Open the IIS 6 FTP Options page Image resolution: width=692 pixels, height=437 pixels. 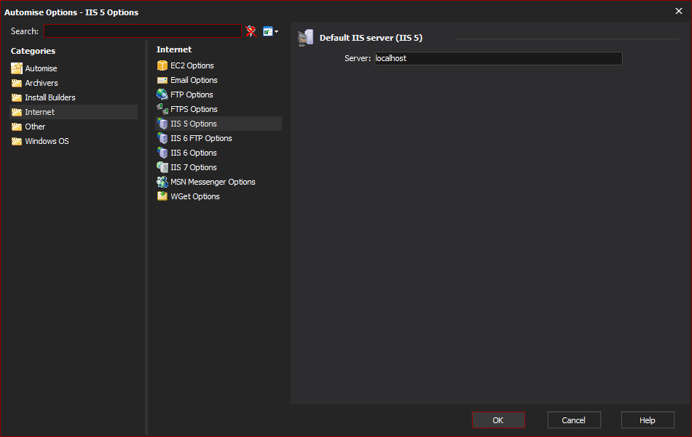(x=201, y=138)
